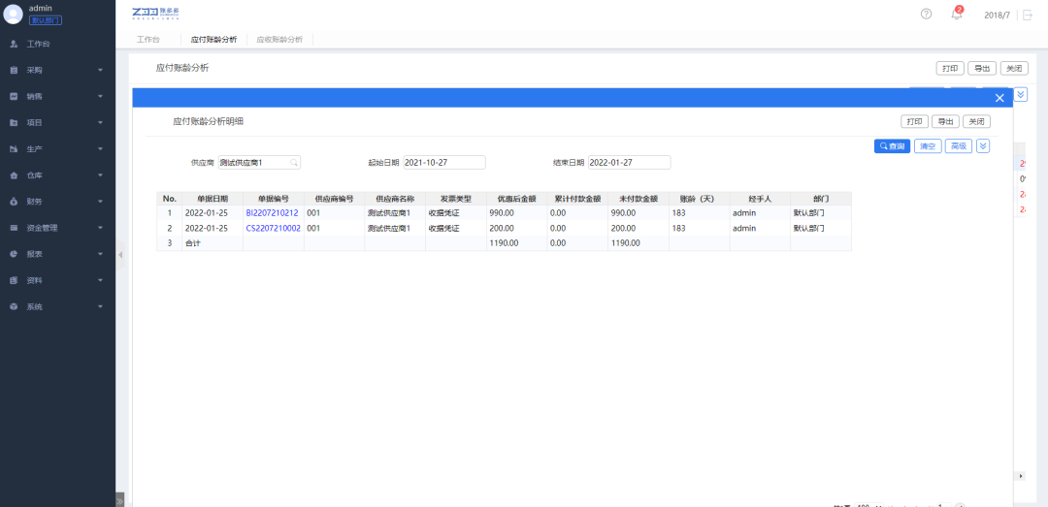Viewport: 1048px width, 507px height.
Task: Expand the 报表 sidebar menu
Action: pos(57,254)
